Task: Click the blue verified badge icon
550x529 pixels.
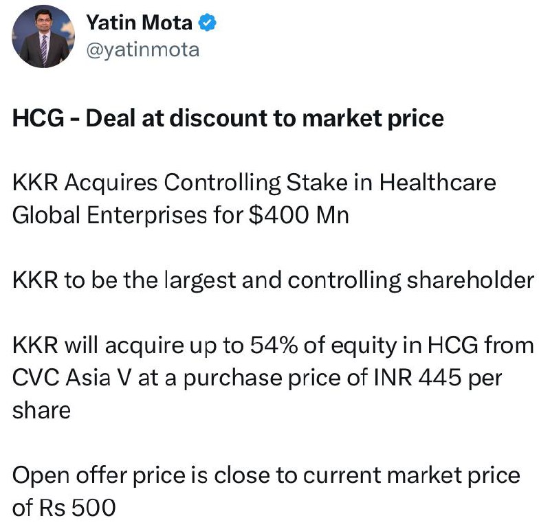Action: [x=208, y=23]
